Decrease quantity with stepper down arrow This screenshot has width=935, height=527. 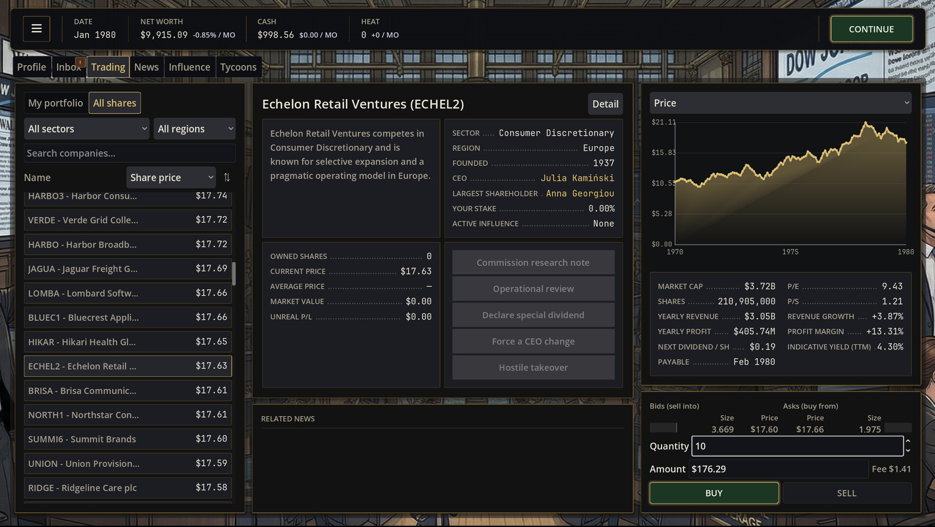point(908,451)
